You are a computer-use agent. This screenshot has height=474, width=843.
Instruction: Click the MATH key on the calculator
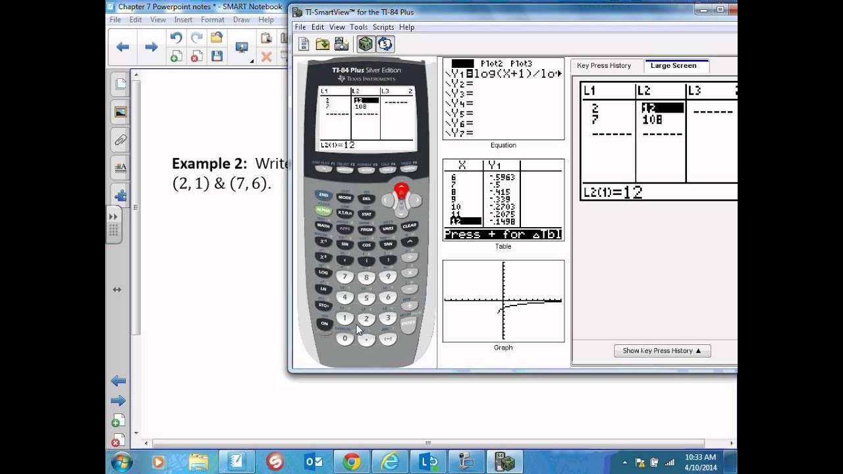pos(323,226)
